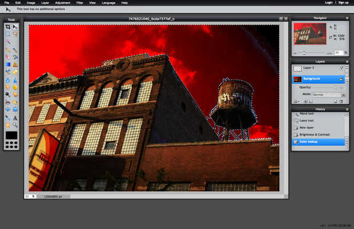The width and height of the screenshot is (354, 229).
Task: Select the Spot Heal tool
Action: coord(15,103)
